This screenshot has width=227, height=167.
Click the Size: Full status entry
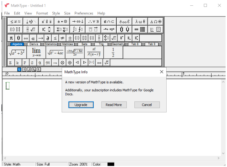coord(51,164)
